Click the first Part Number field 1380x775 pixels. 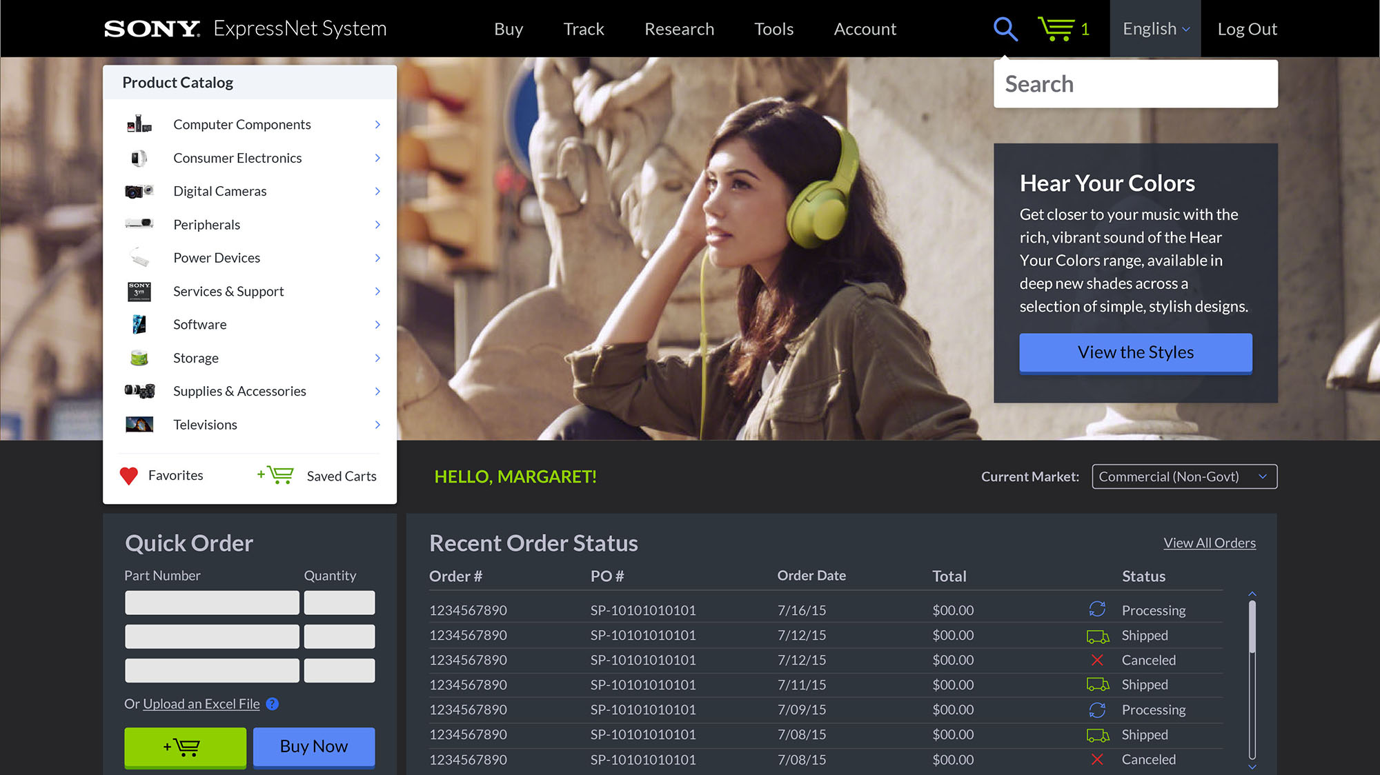pos(212,603)
